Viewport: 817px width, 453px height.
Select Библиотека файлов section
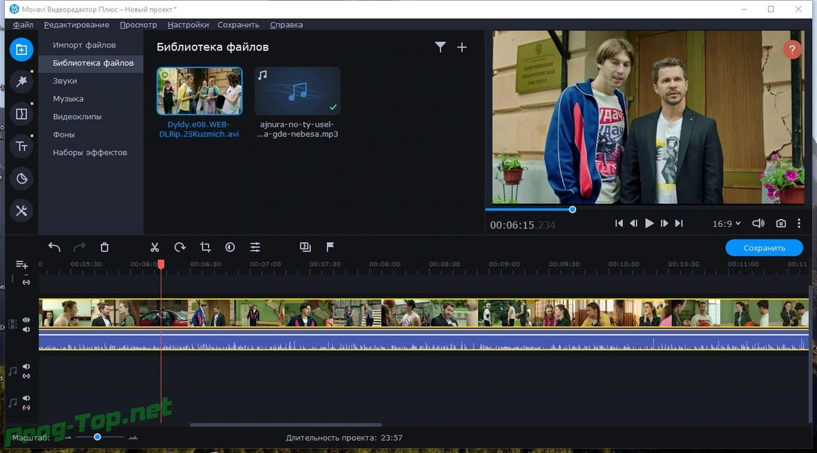click(x=91, y=63)
